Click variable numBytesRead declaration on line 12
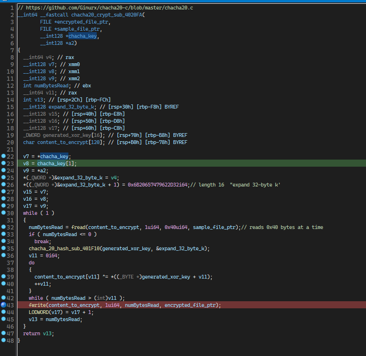The image size is (366, 356). [51, 86]
